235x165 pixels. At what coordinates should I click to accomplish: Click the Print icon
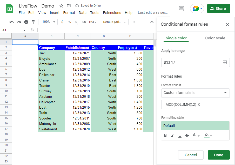point(26,22)
